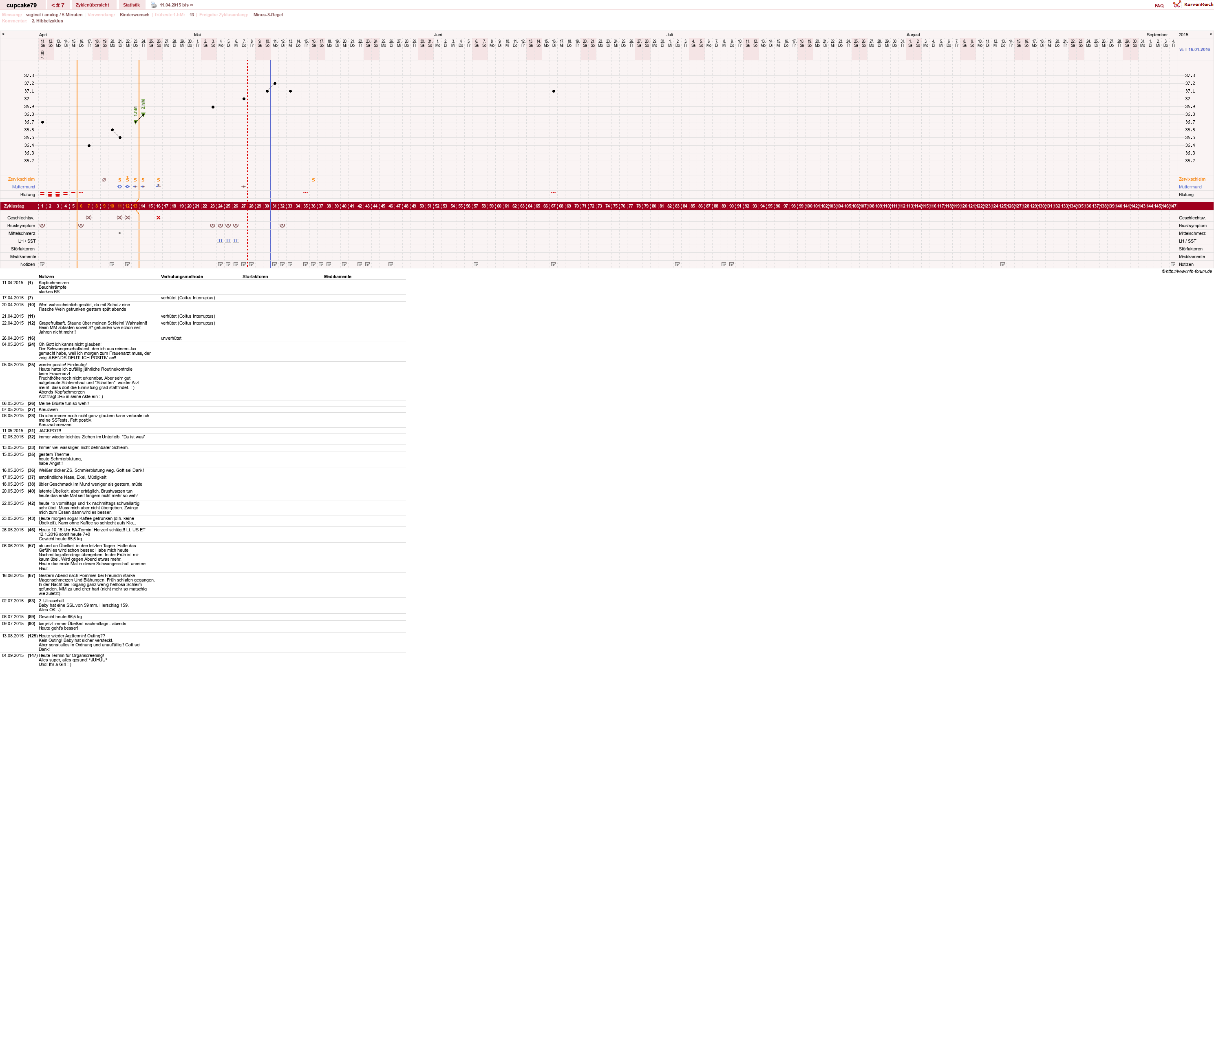Click the breast symptom icon on cycle day 1
The image size is (1214, 1057).
point(42,226)
